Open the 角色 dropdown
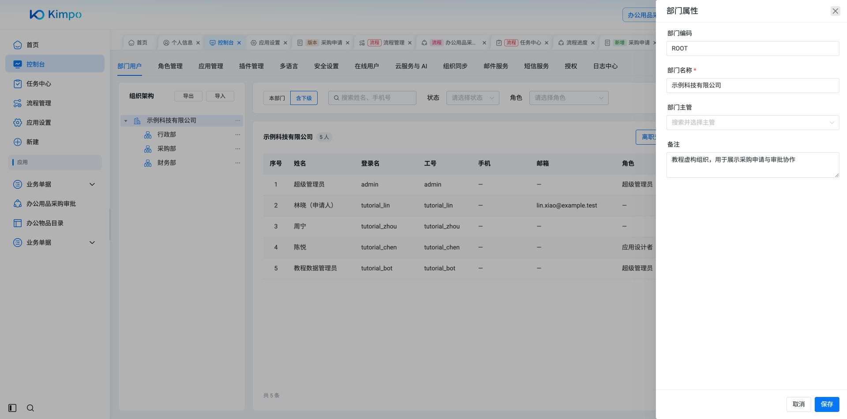The image size is (847, 419). [569, 98]
